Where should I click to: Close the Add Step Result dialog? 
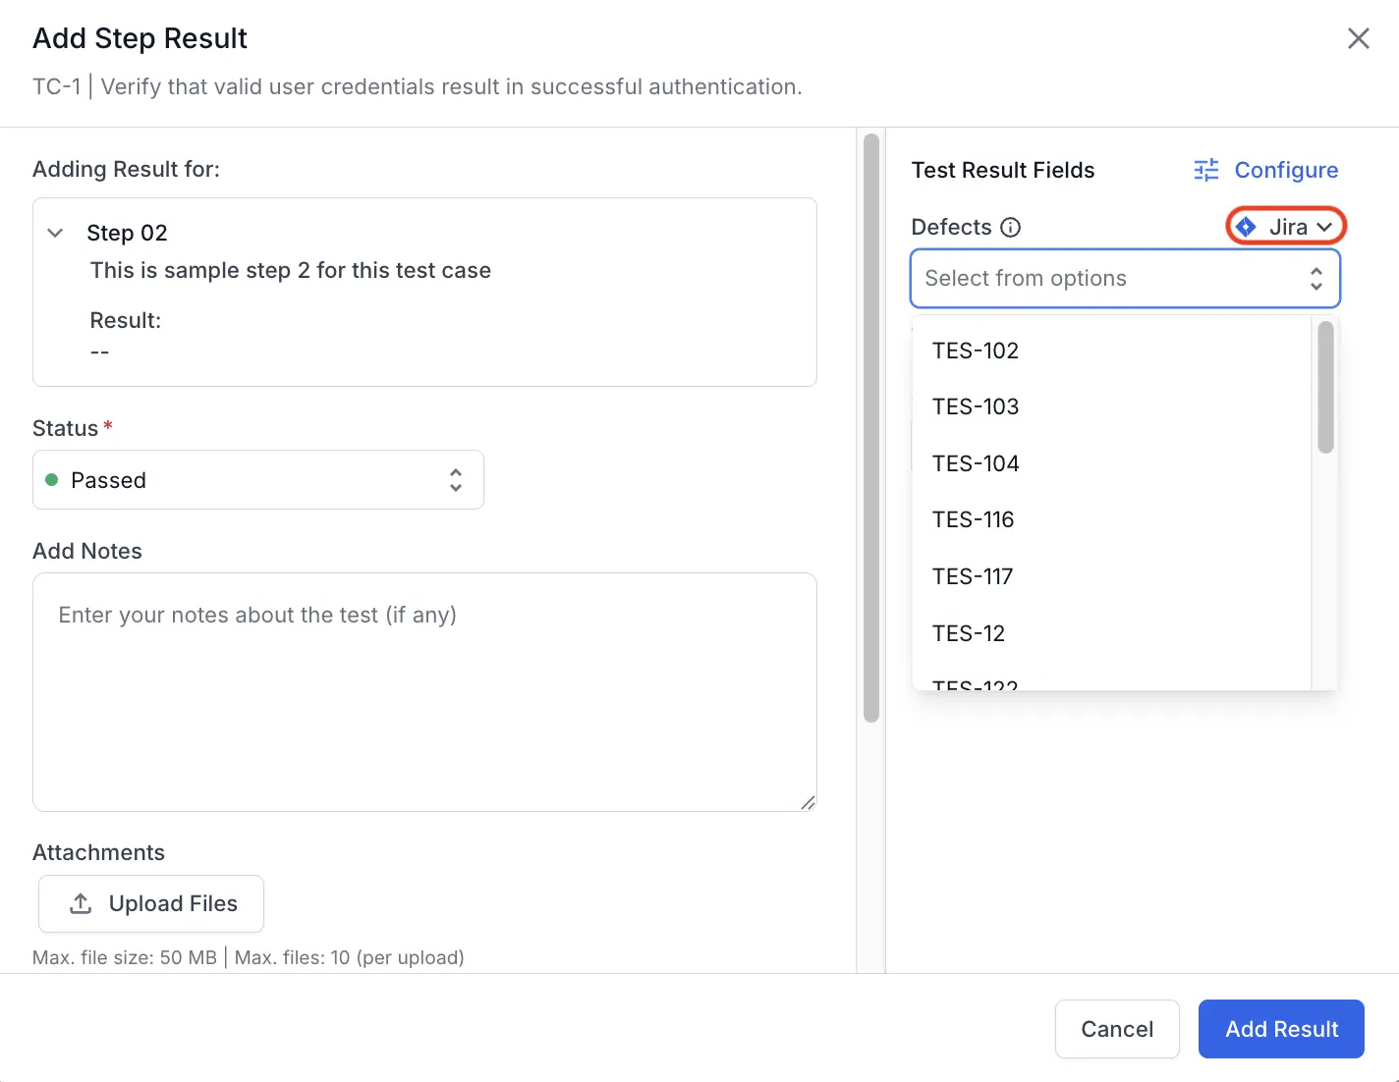click(x=1358, y=38)
